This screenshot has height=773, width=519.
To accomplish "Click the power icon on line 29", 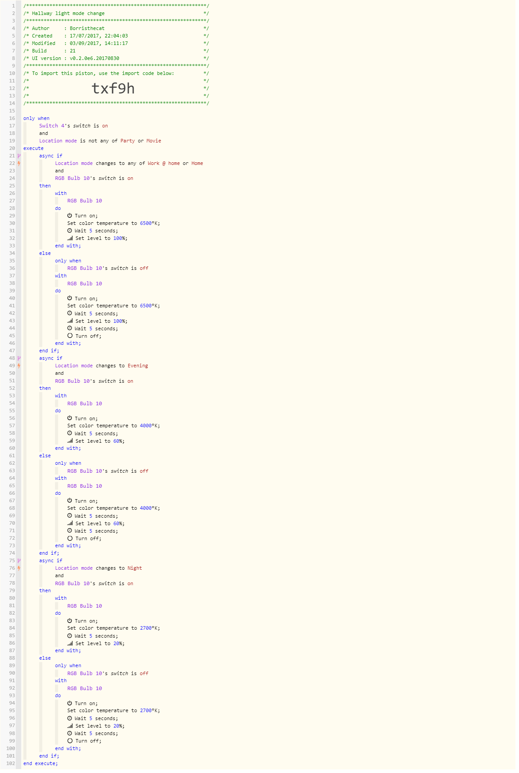I will [x=70, y=216].
